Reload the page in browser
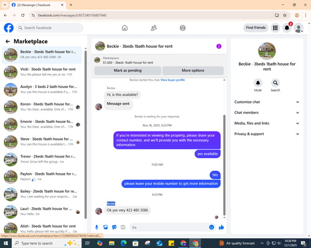 click(23, 15)
